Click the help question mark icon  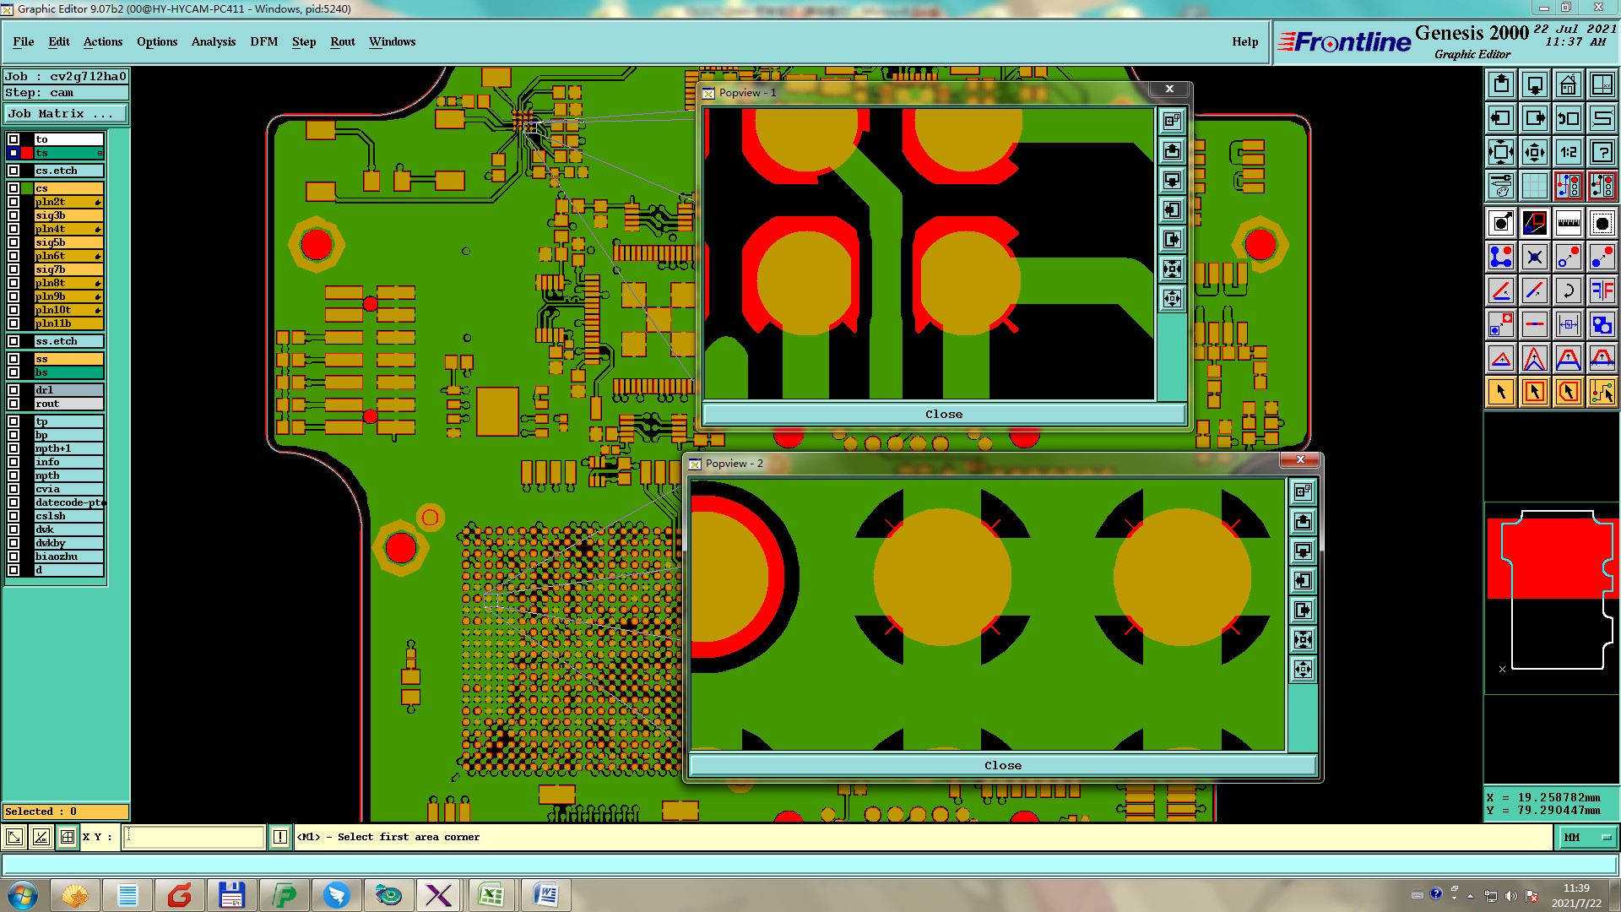click(x=1602, y=152)
